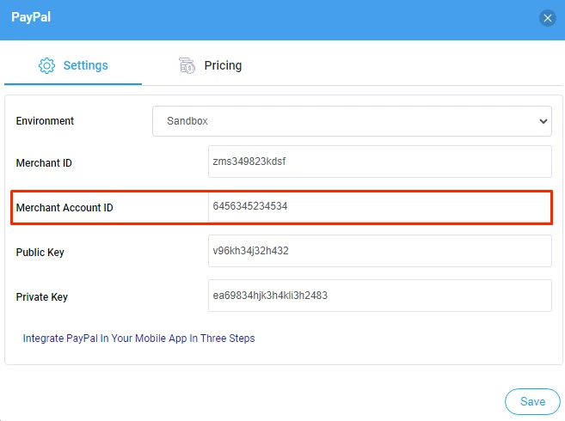Click the Merchant ID label text
This screenshot has width=565, height=421.
(x=44, y=162)
